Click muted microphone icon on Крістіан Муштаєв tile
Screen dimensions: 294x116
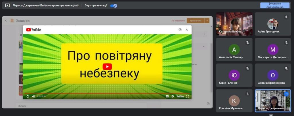coord(247,94)
